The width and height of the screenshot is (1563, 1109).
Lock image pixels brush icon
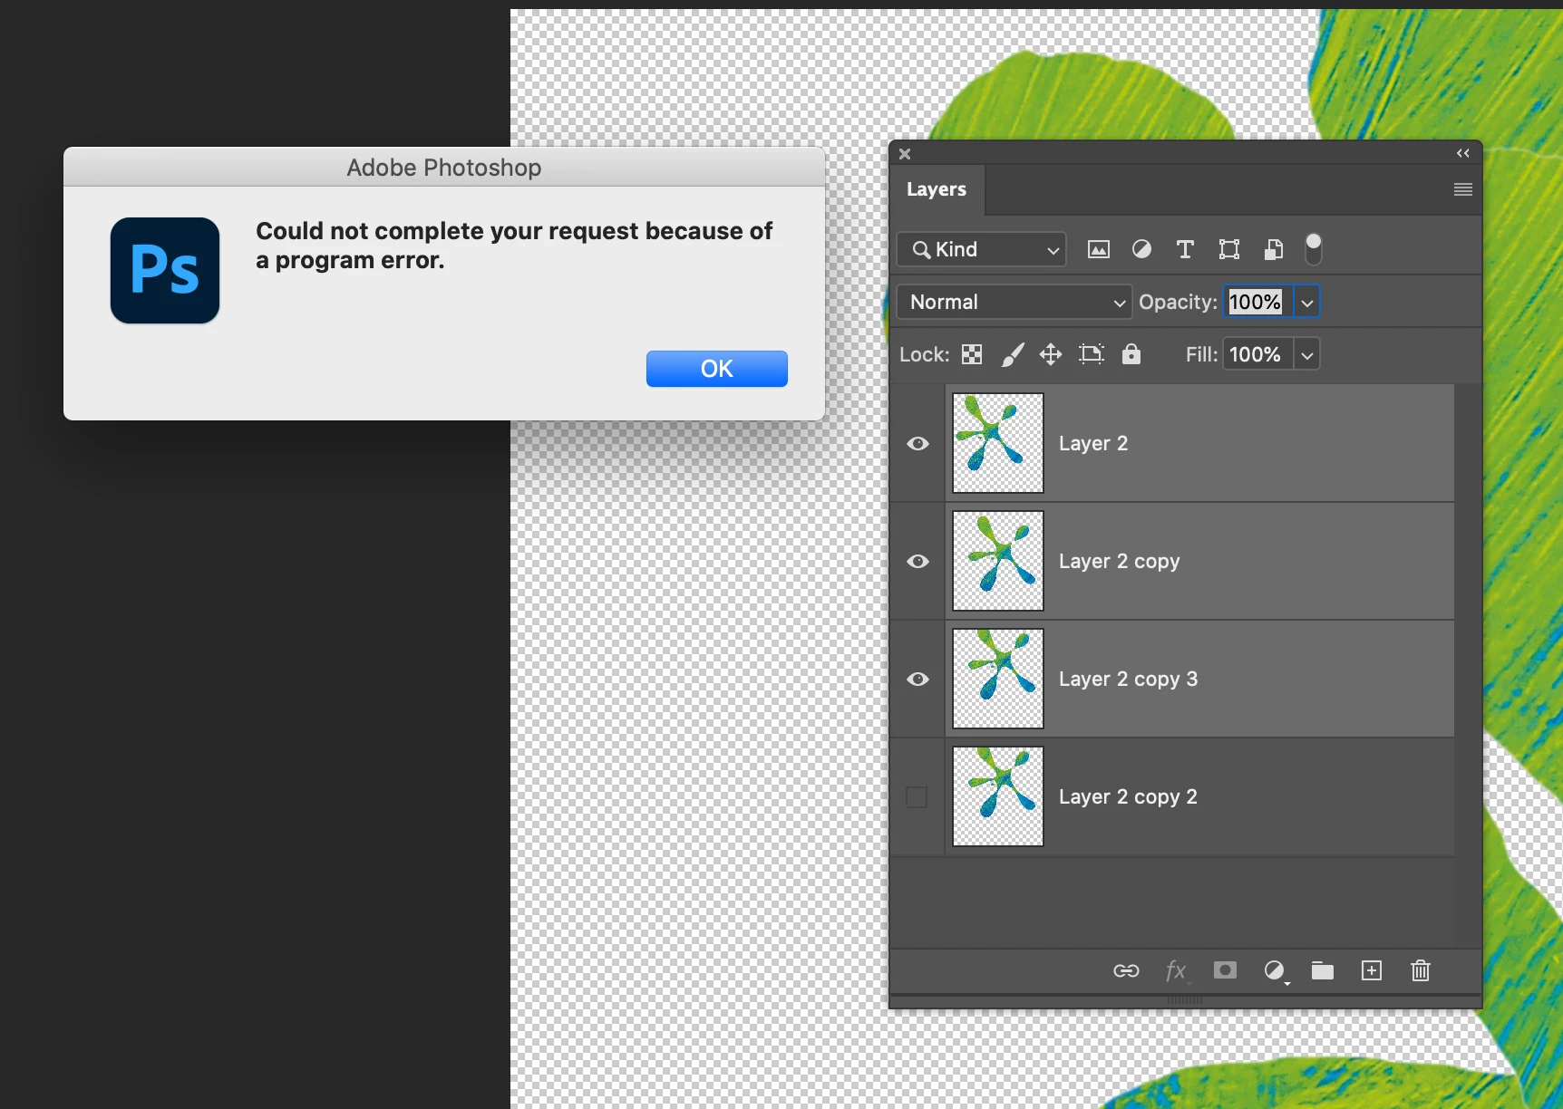[x=1013, y=354]
